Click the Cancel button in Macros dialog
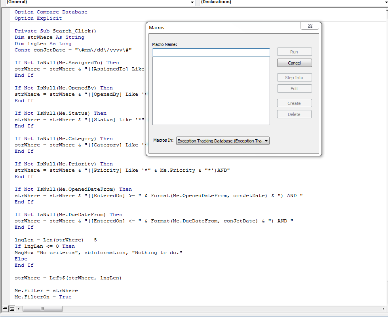 [x=294, y=63]
